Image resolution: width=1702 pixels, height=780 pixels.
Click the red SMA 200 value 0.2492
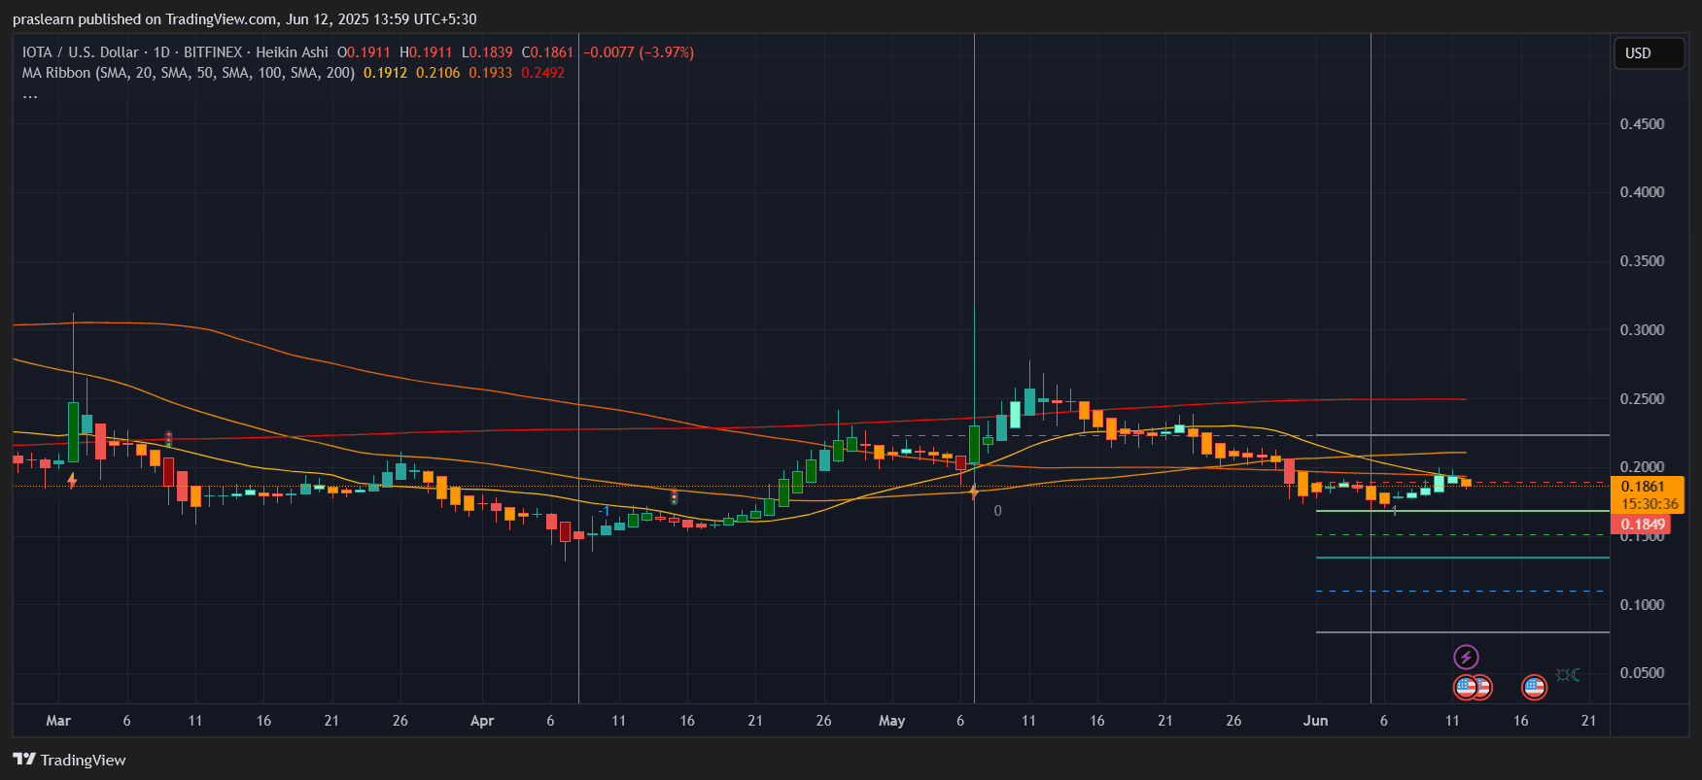542,73
